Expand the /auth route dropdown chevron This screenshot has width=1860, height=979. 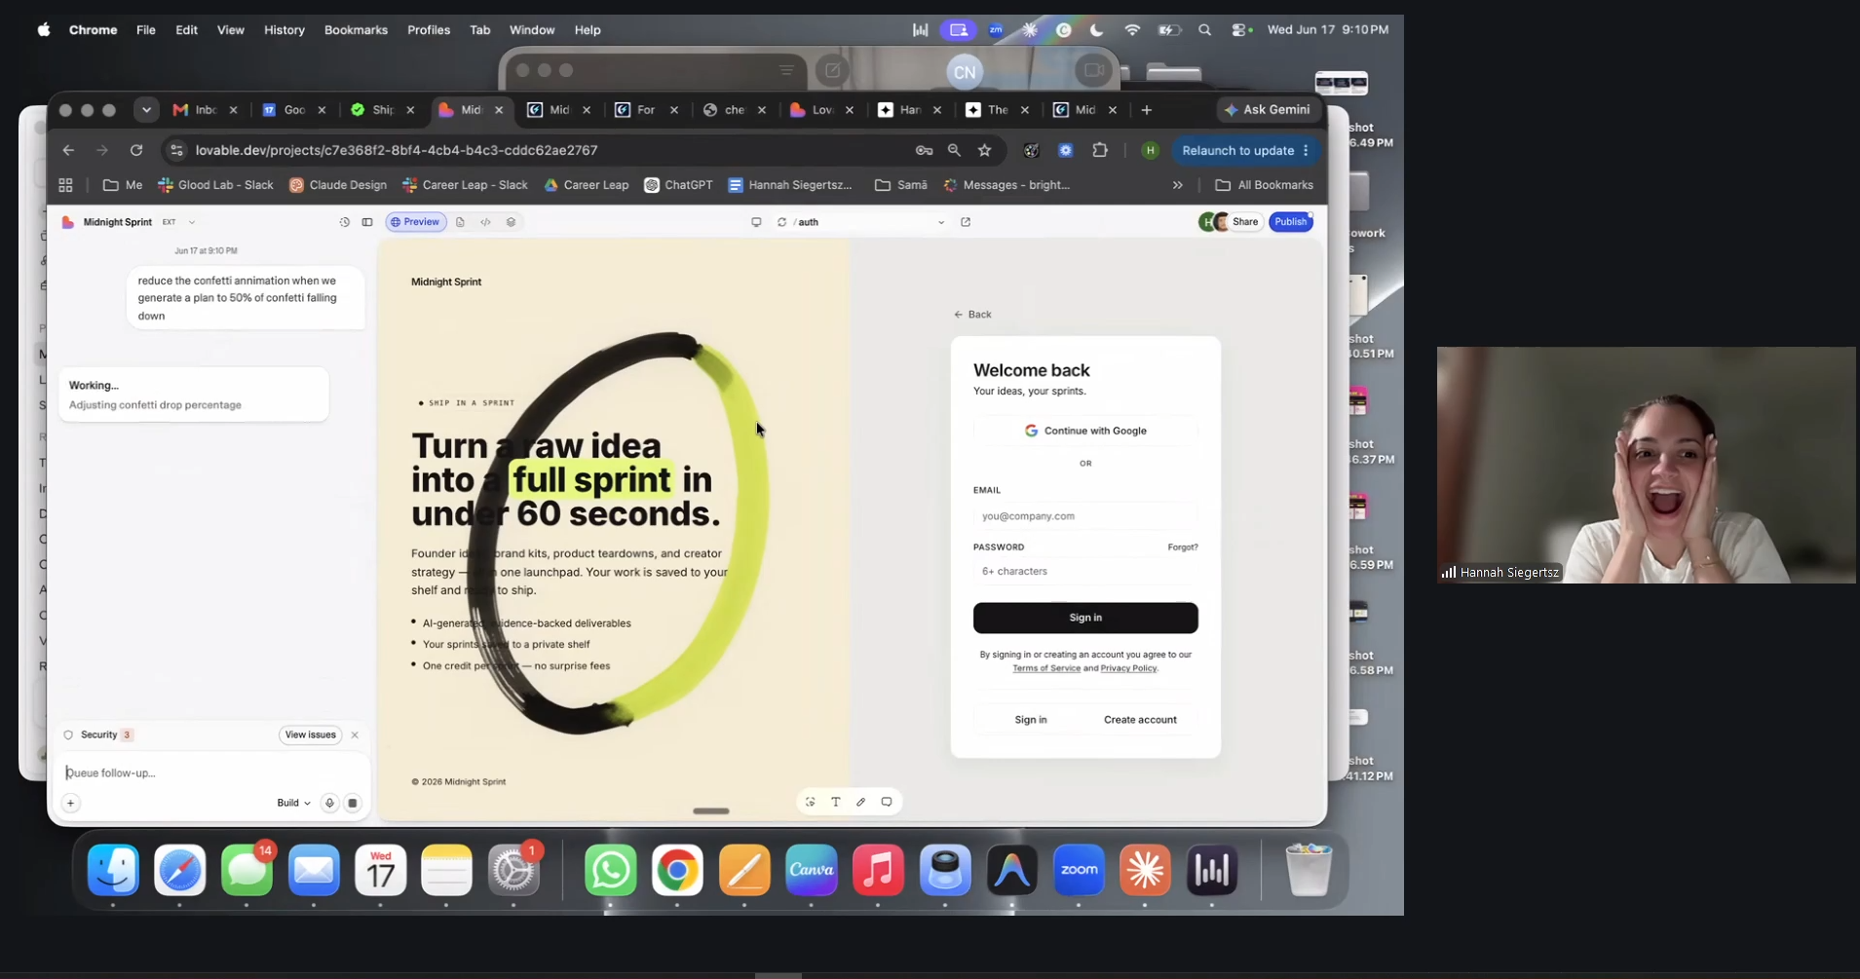pos(941,222)
